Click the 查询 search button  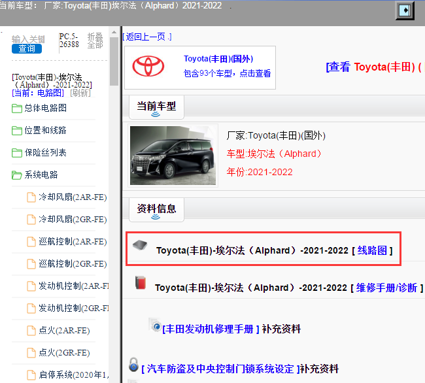[x=27, y=48]
